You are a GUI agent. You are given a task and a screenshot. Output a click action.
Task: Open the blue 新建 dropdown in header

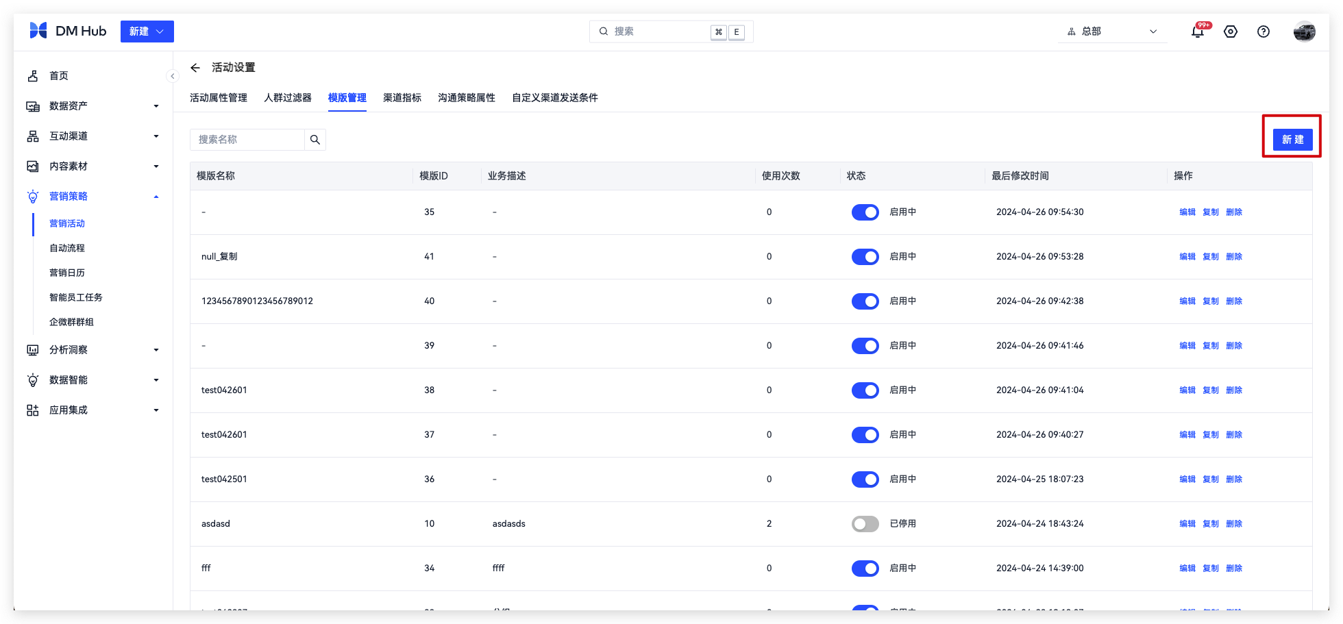(x=147, y=32)
